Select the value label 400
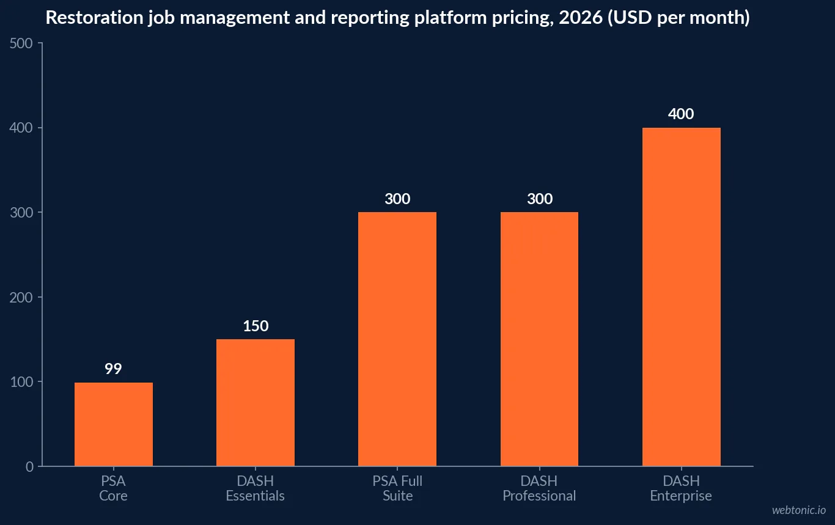The width and height of the screenshot is (835, 525). [681, 114]
